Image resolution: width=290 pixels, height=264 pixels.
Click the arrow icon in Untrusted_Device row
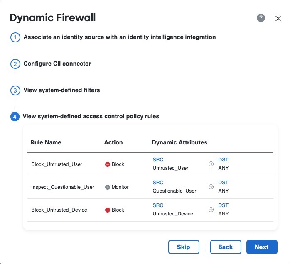(x=211, y=210)
